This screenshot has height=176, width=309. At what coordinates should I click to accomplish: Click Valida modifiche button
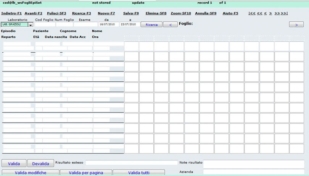click(x=31, y=172)
